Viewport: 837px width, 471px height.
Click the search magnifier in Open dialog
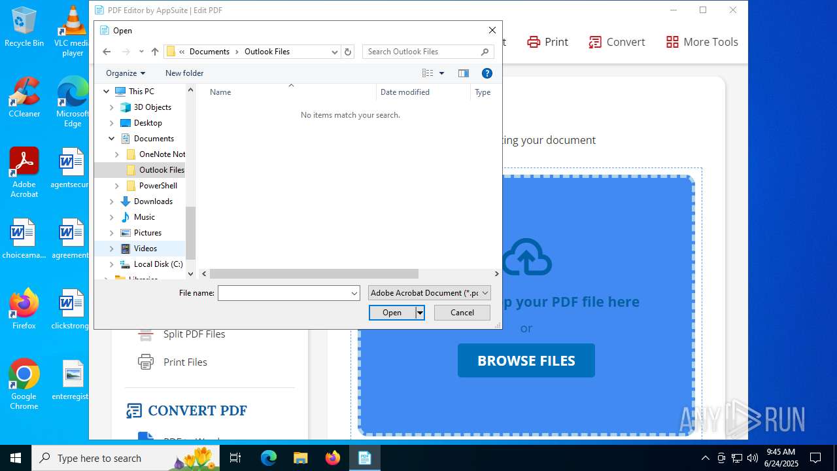(485, 52)
